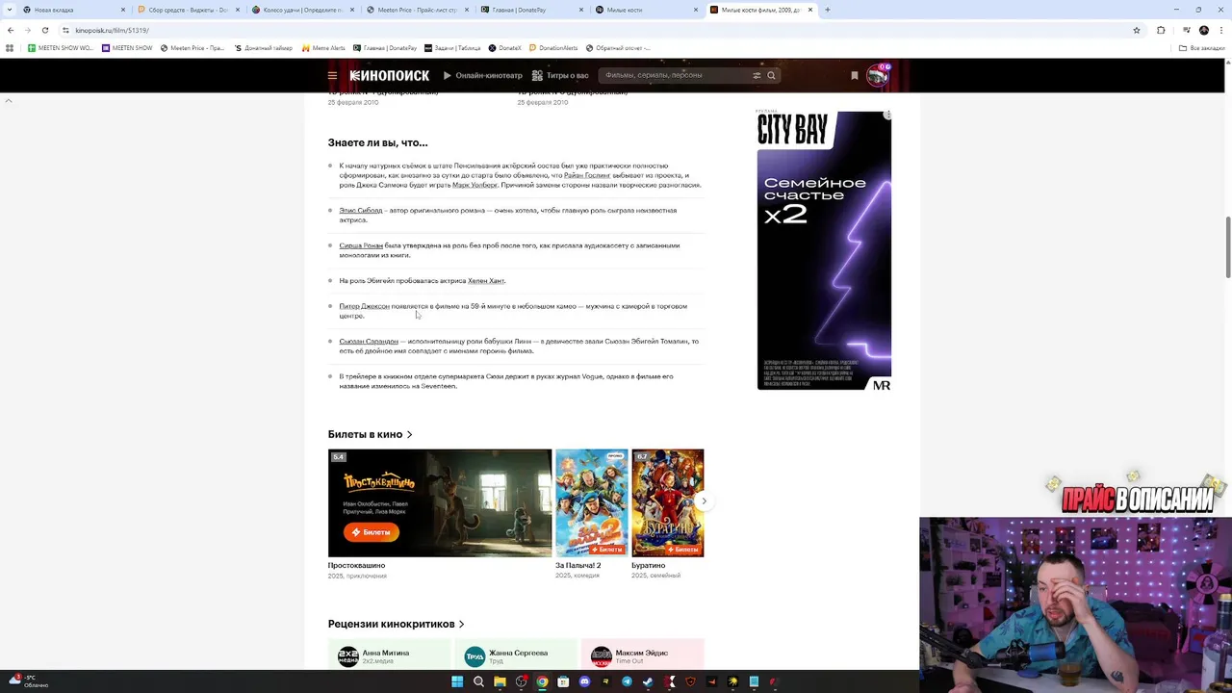Expand Билеты в кино section

click(370, 434)
